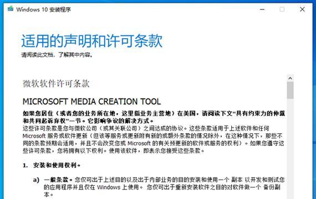Click the MICROSOFT MEDIA CREATION TOOL heading
This screenshot has height=199, width=316.
pos(91,102)
